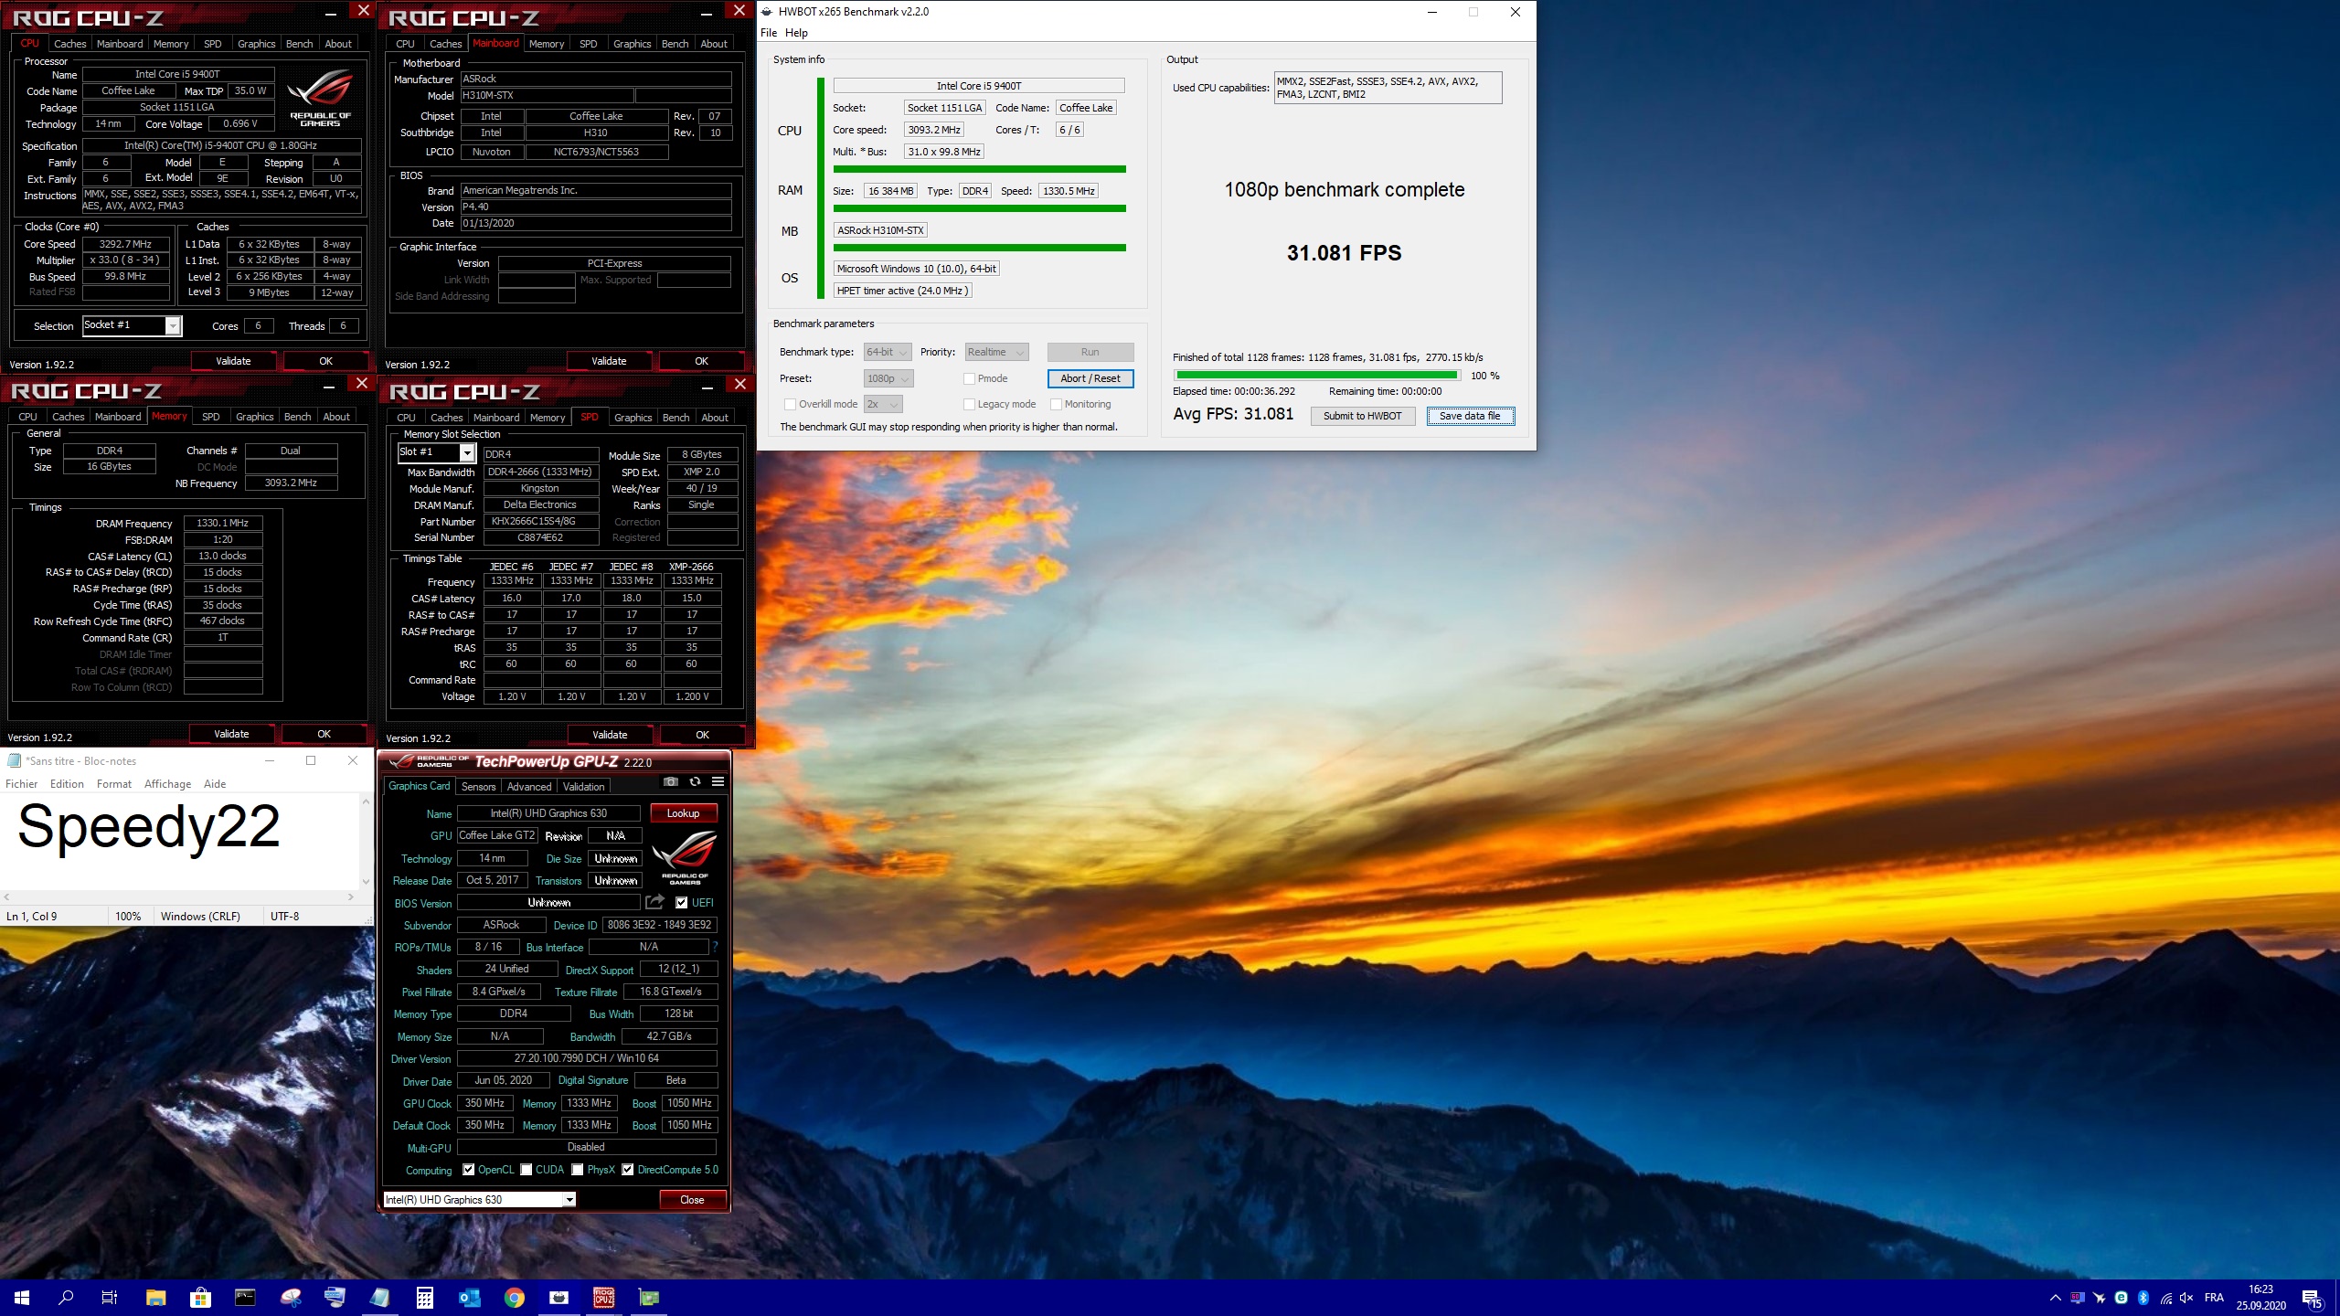Screen dimensions: 2340x1316
Task: Toggle the CUDA checkbox
Action: 526,1170
